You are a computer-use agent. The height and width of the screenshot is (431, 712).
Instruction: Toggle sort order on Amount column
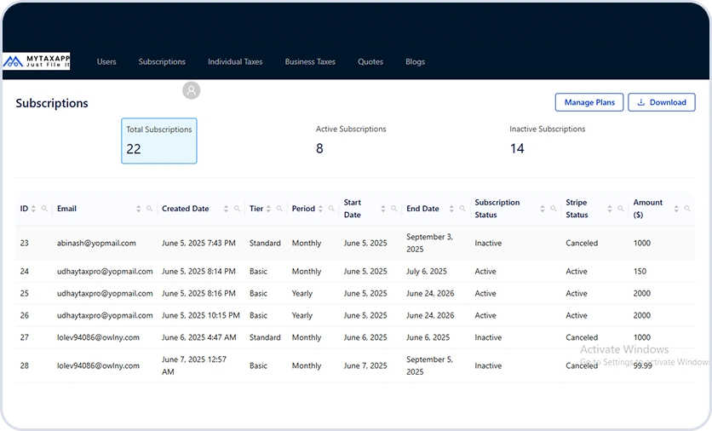[x=677, y=209]
